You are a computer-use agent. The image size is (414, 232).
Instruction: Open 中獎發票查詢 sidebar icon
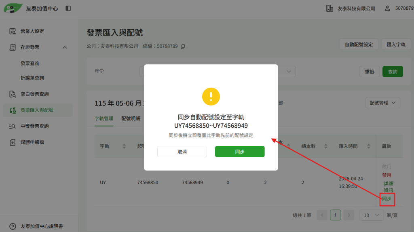click(13, 126)
